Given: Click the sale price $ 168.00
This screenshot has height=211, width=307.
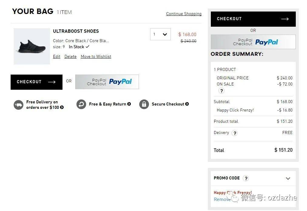Looking at the screenshot, I should click(187, 35).
